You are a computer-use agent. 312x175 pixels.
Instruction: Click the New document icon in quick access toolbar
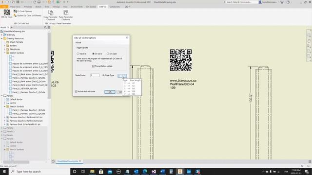(7, 2)
